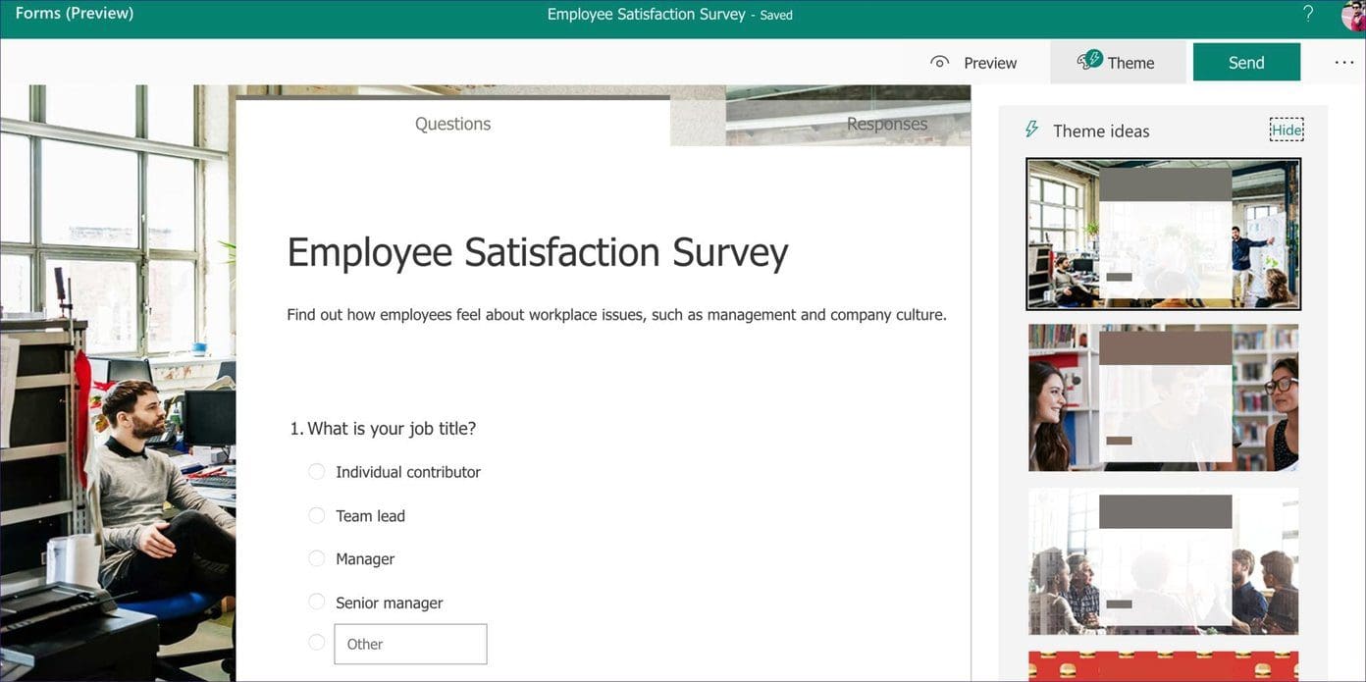Click question 1 What is your job title?
Viewport: 1366px width, 682px height.
tap(383, 429)
